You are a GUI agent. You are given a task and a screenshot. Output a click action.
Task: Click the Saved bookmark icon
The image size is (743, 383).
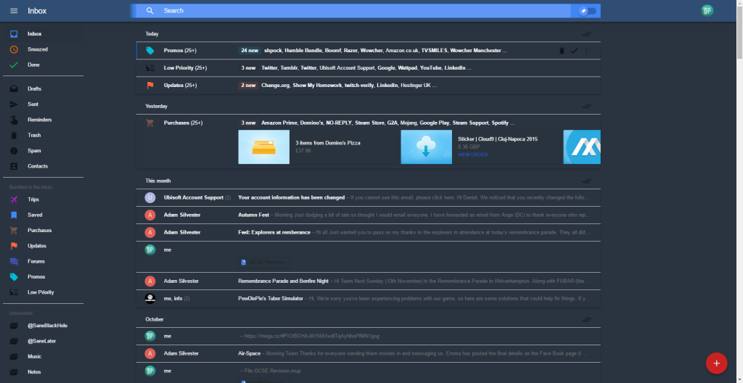coord(14,215)
